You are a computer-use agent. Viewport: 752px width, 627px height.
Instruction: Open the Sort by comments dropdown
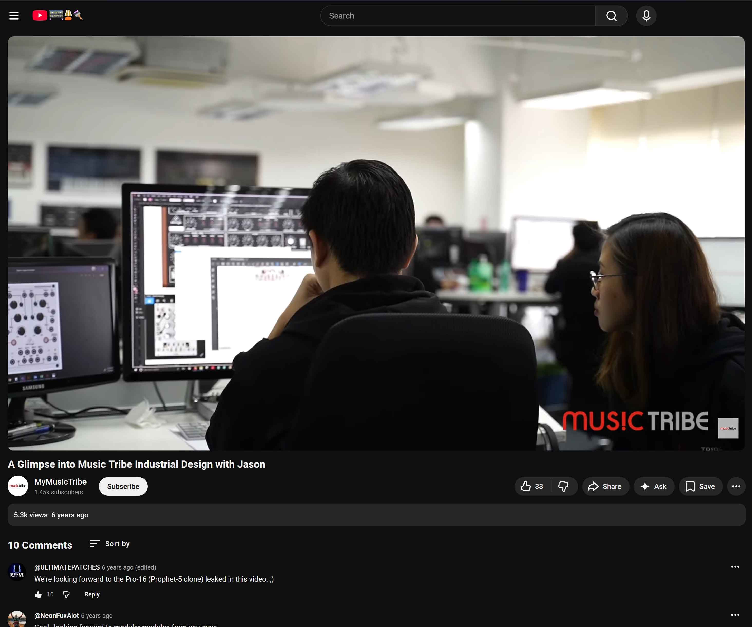point(110,544)
